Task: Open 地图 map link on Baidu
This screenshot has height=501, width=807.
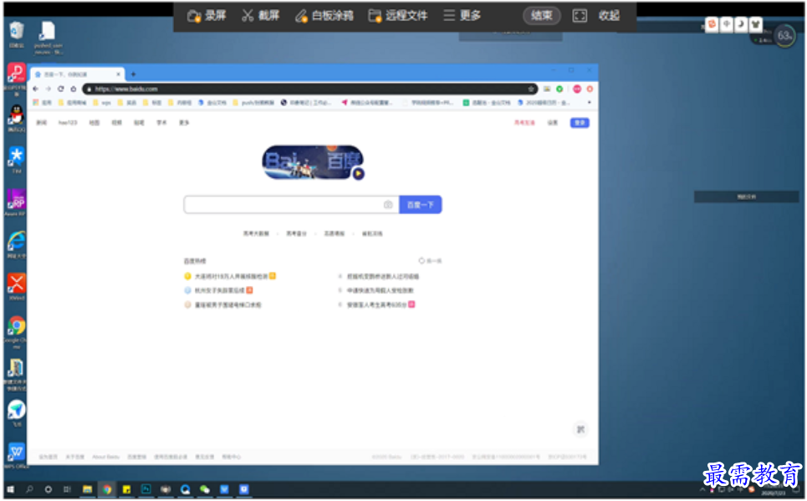Action: coord(94,123)
